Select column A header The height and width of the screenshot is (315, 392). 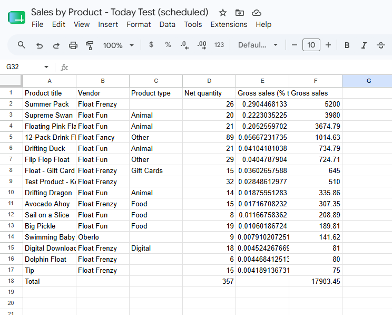50,81
